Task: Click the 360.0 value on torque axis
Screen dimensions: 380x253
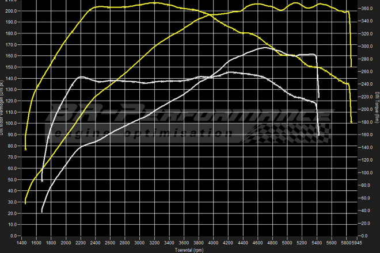Action: tap(366, 9)
